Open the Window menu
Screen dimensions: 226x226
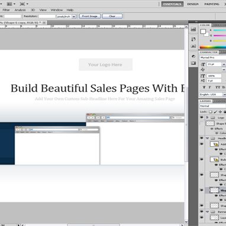pyautogui.click(x=57, y=10)
